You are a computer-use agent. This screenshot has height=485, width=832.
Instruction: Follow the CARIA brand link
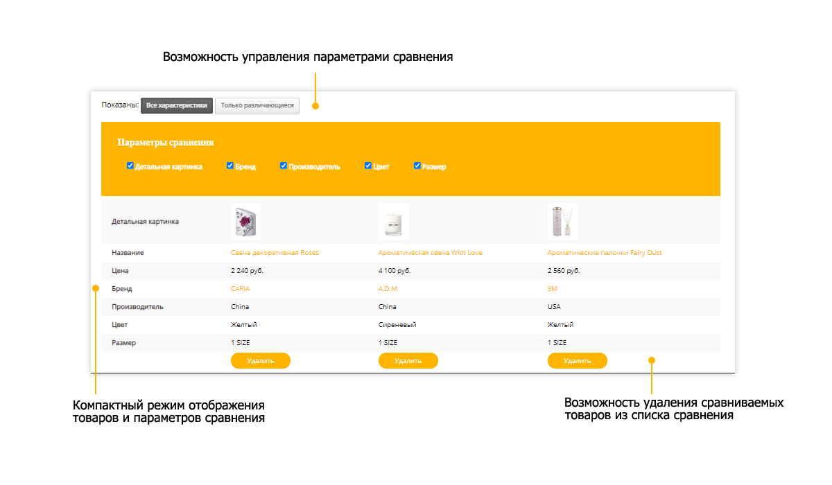241,289
